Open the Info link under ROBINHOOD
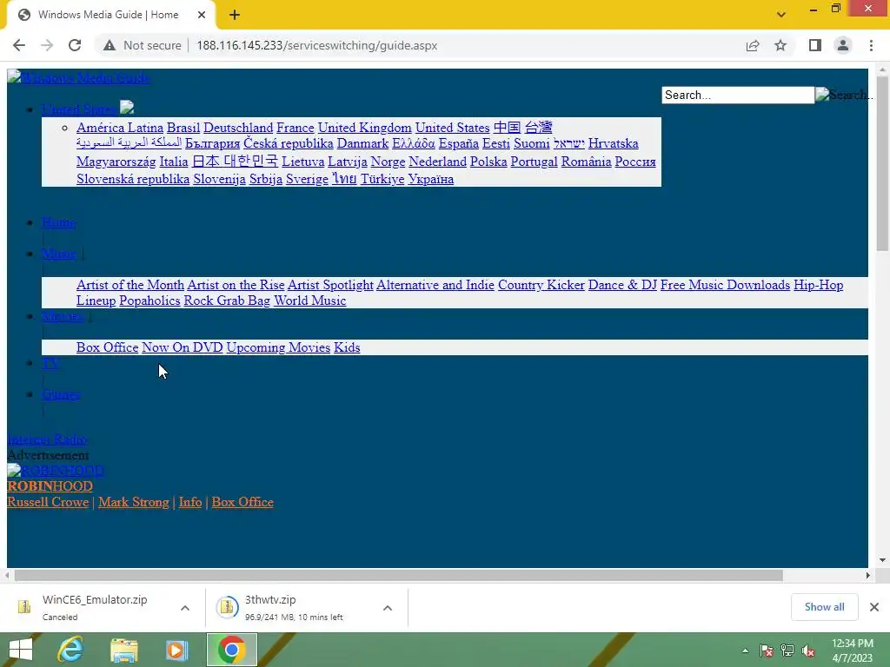890x667 pixels. pos(190,502)
